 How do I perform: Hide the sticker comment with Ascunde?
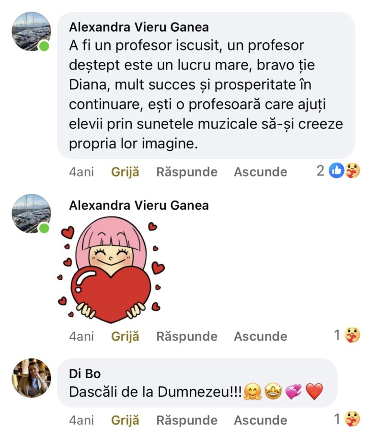[x=261, y=336]
